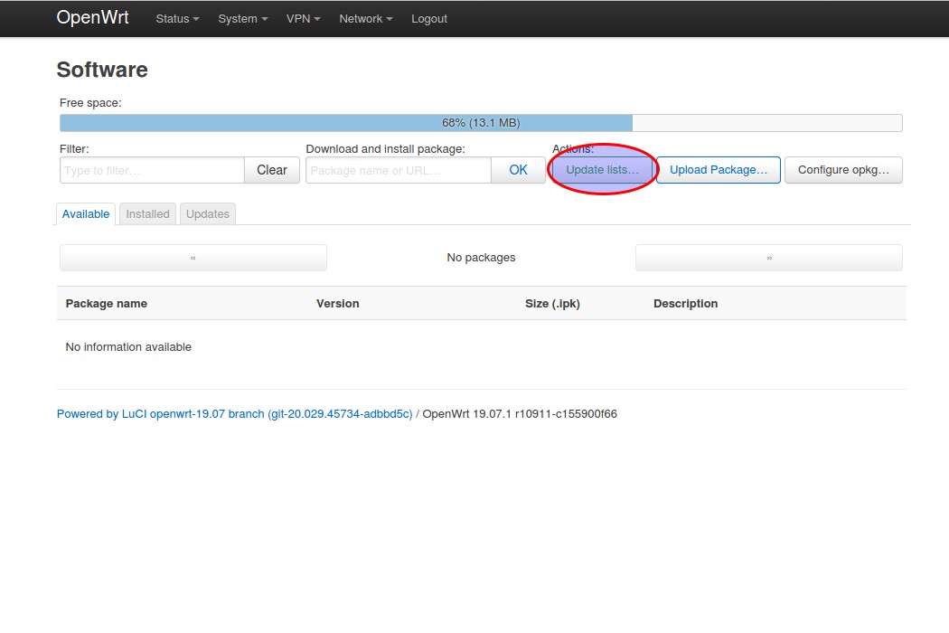Click the next page » button
Image resolution: width=949 pixels, height=633 pixels.
pos(768,258)
